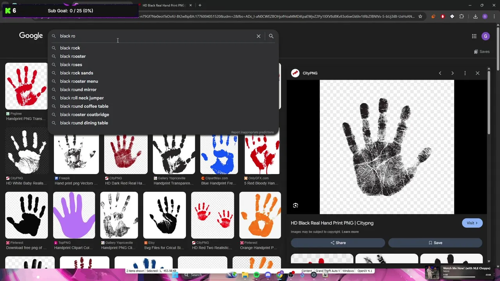500x281 pixels.
Task: Clear the search box with the X icon
Action: pos(258,36)
